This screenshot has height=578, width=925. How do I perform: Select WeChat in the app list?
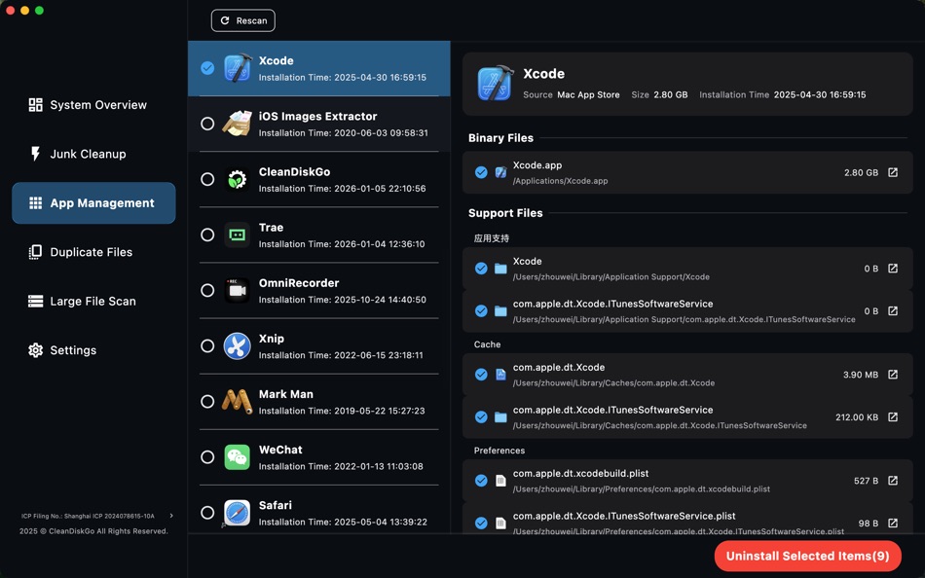point(207,456)
